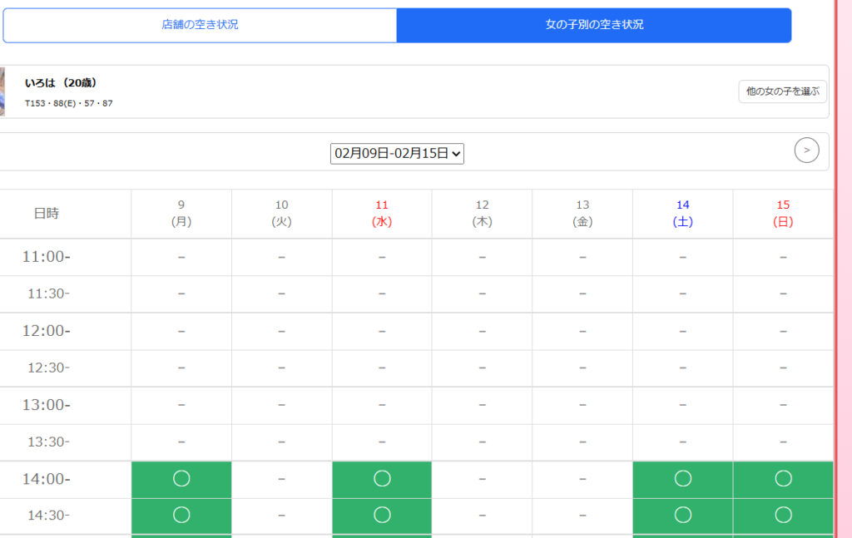Book Saturday 14 at 14:00 circle slot
This screenshot has width=852, height=538.
[x=682, y=478]
